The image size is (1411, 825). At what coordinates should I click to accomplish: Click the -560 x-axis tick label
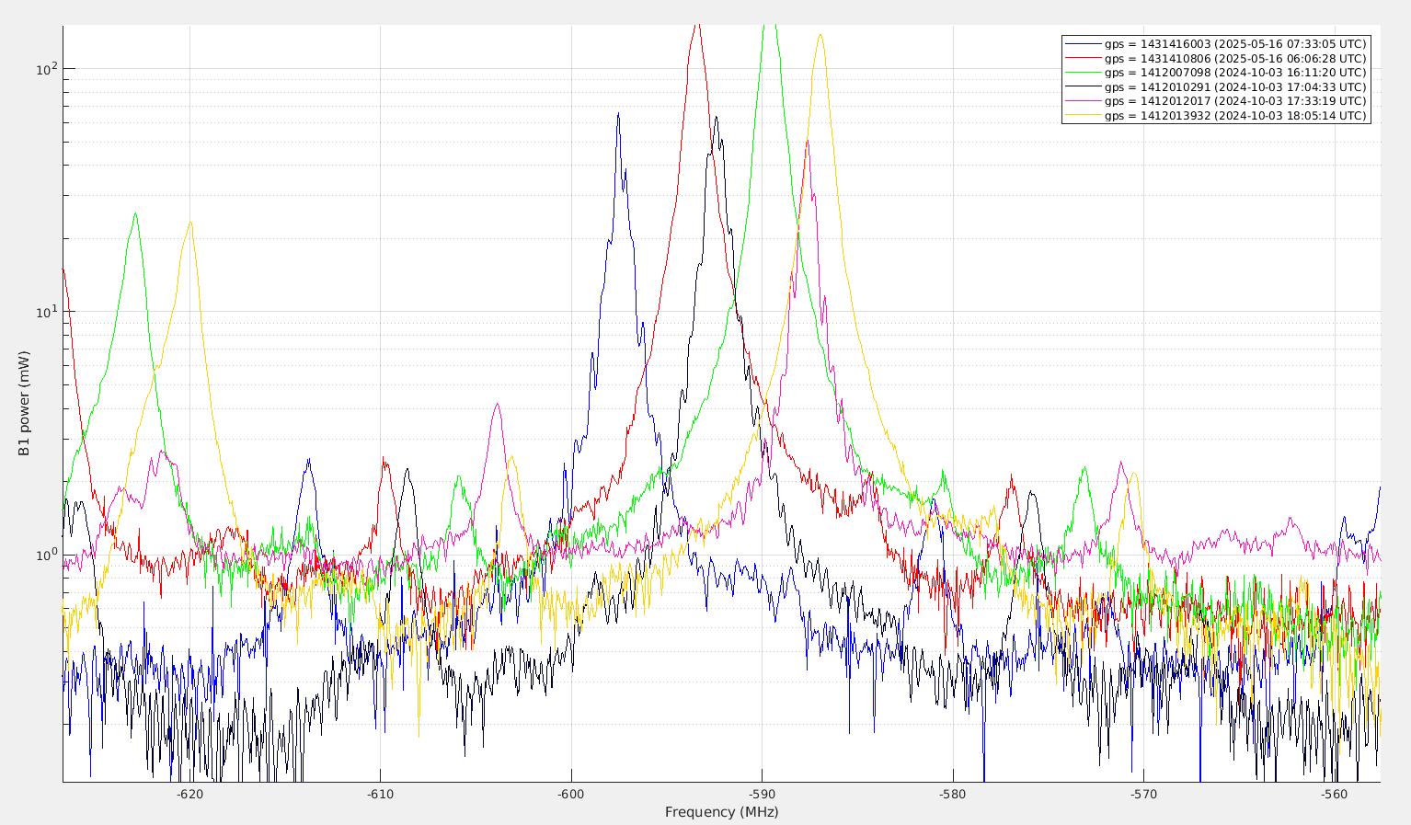click(x=1334, y=794)
